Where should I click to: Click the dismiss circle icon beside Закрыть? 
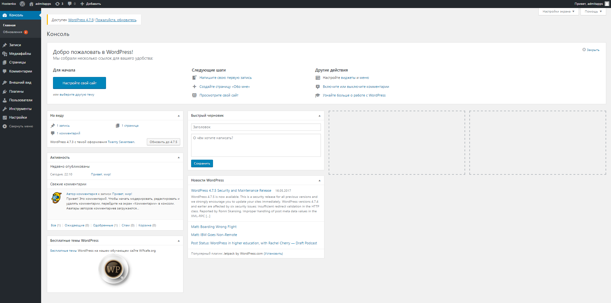pos(584,50)
